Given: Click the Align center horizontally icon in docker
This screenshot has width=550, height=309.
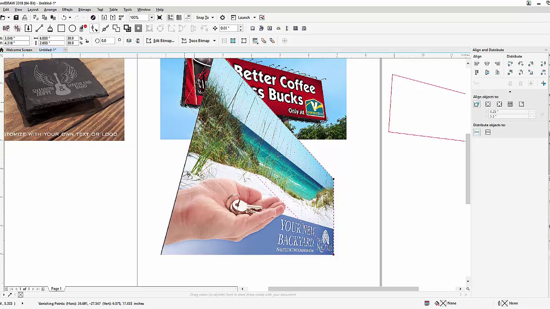Looking at the screenshot, I should (487, 64).
